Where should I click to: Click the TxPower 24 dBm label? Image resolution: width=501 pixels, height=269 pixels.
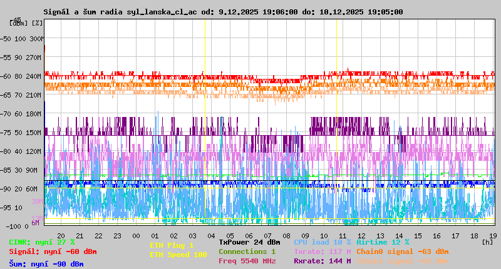click(x=249, y=242)
